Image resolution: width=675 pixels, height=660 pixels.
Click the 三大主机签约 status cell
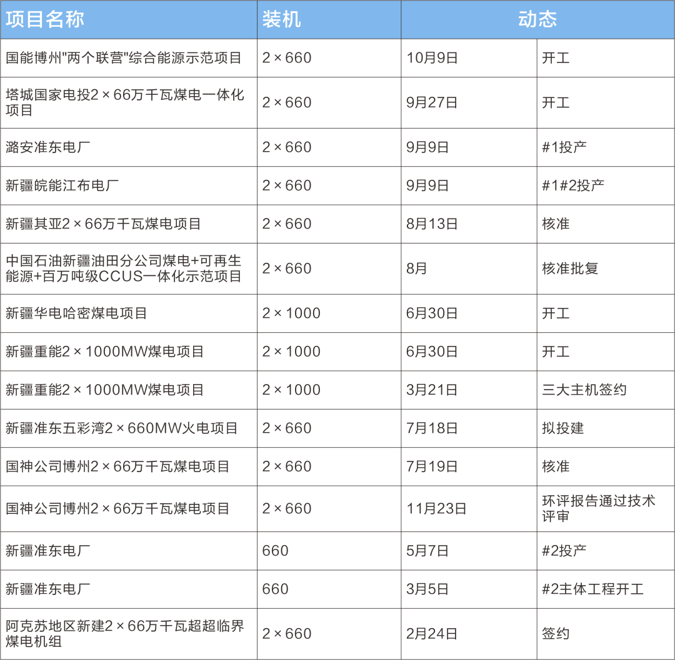tap(606, 390)
